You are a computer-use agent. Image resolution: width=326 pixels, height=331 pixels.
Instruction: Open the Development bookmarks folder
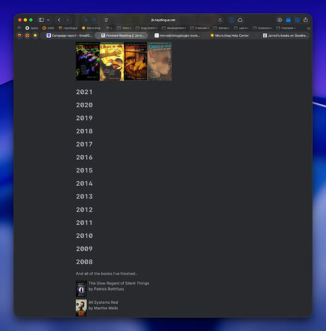(174, 28)
